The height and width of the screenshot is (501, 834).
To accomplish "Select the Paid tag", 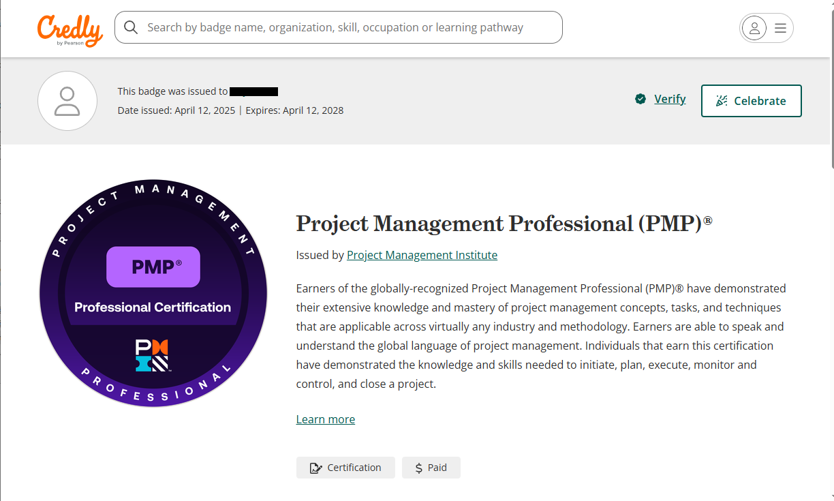I will (x=431, y=468).
